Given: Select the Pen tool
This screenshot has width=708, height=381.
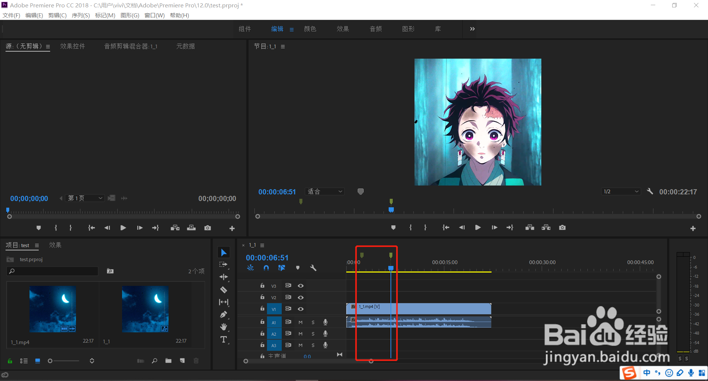Looking at the screenshot, I should pos(223,315).
